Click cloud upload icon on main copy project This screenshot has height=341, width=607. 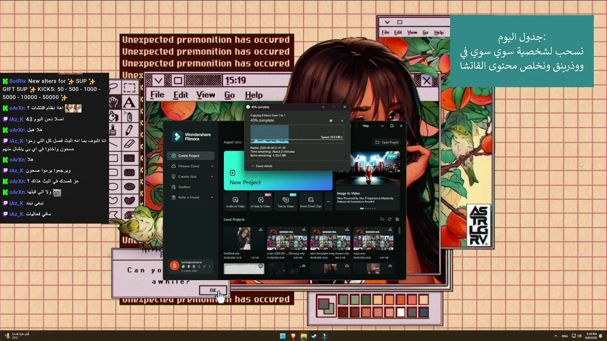(x=303, y=230)
